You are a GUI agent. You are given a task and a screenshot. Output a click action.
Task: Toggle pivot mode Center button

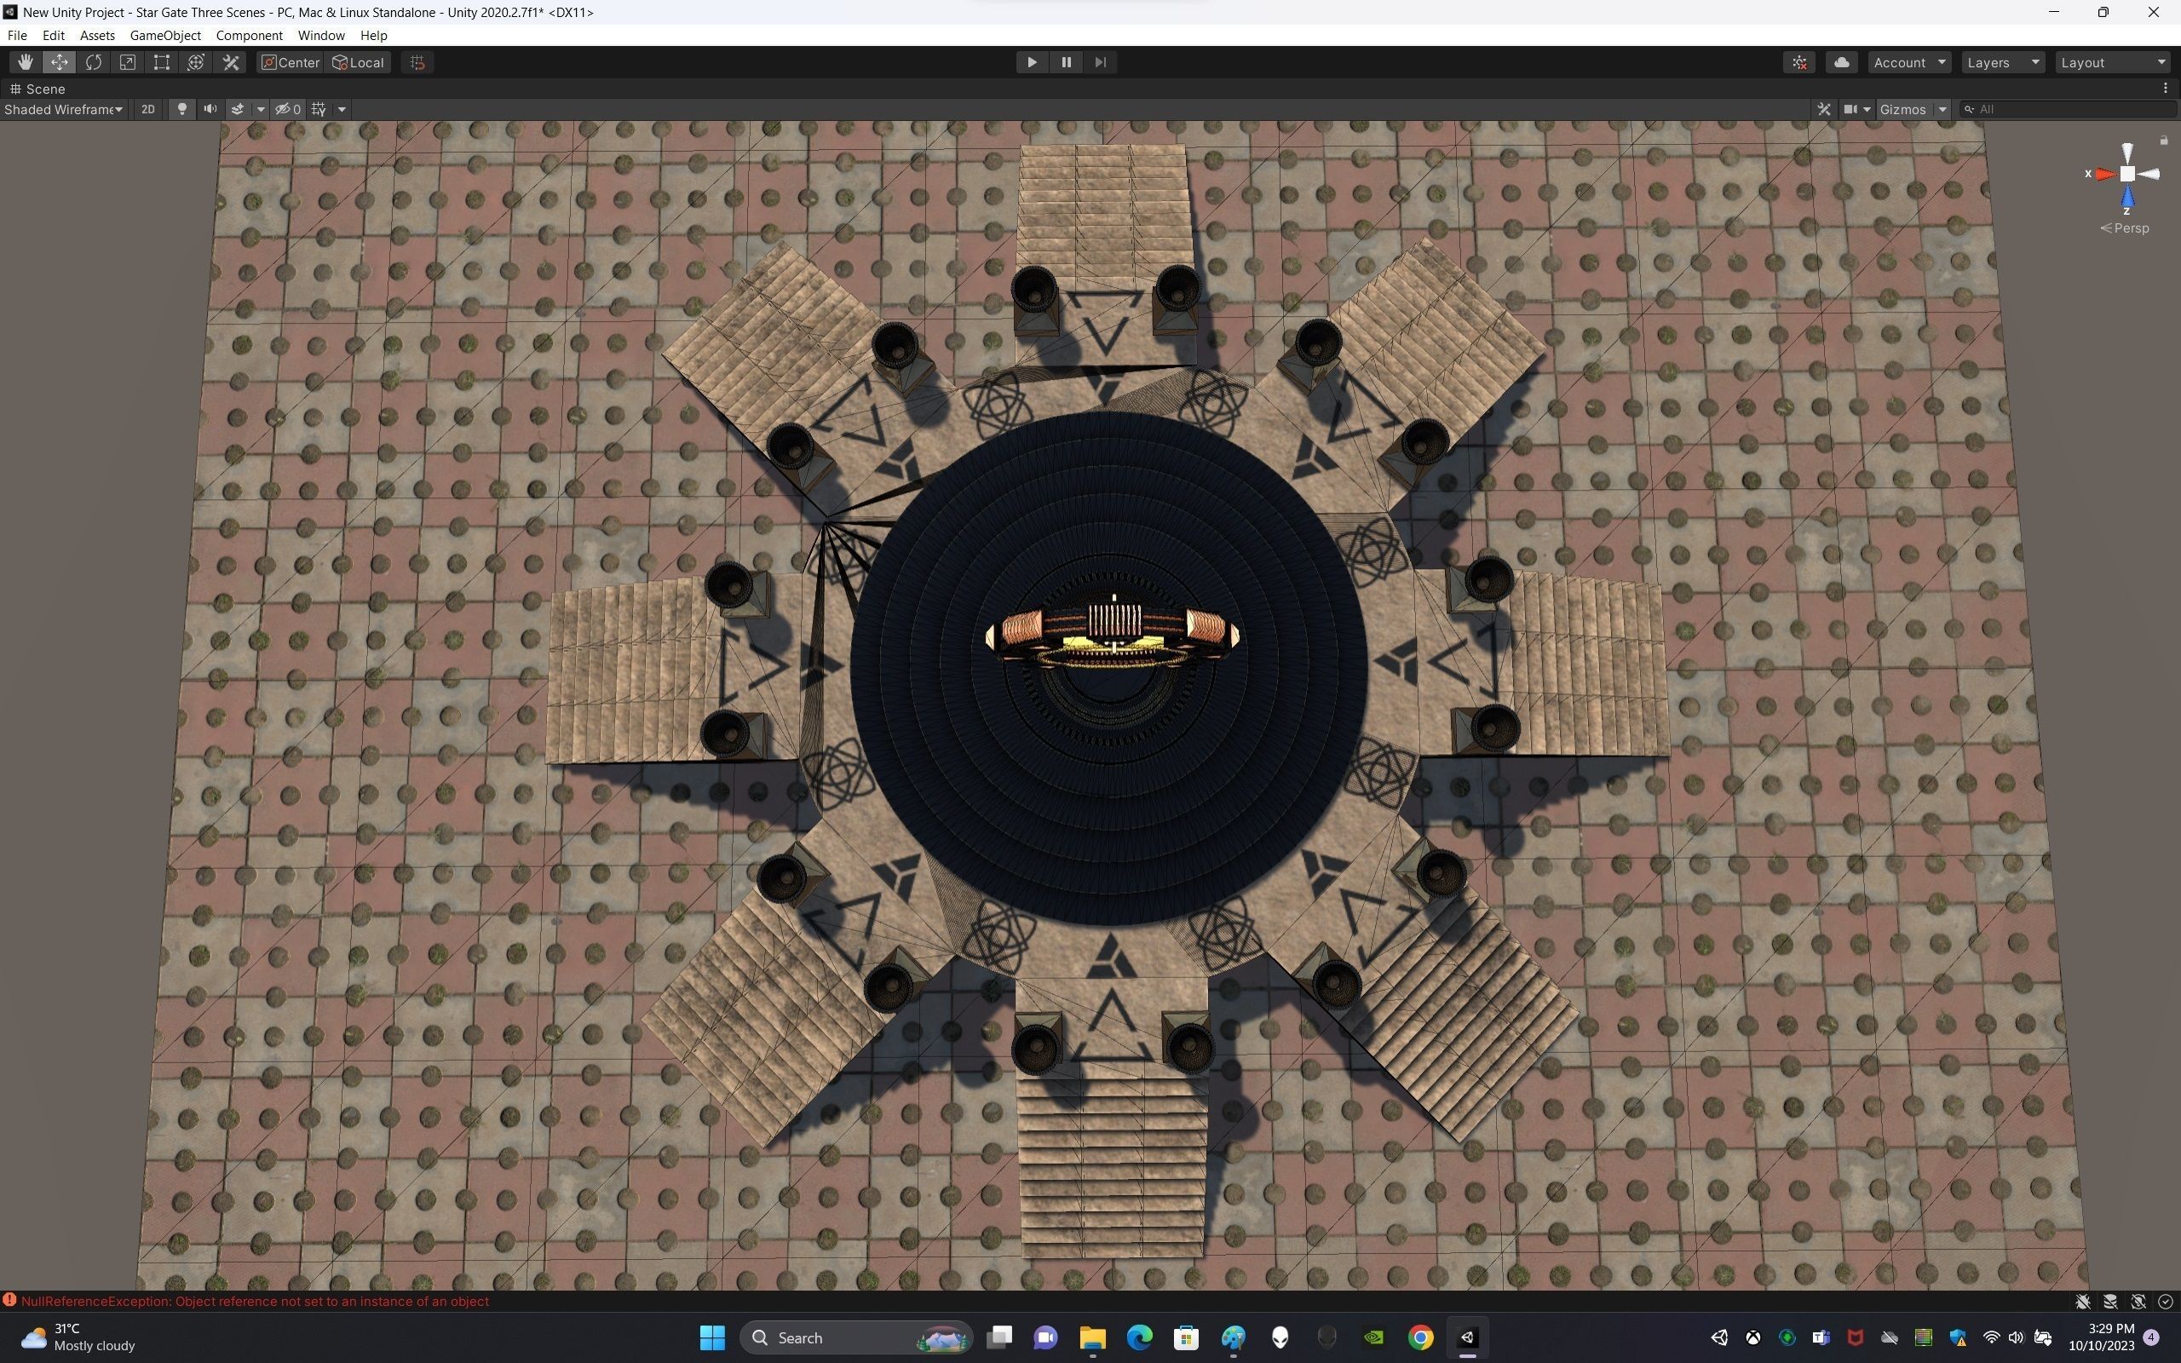coord(291,62)
